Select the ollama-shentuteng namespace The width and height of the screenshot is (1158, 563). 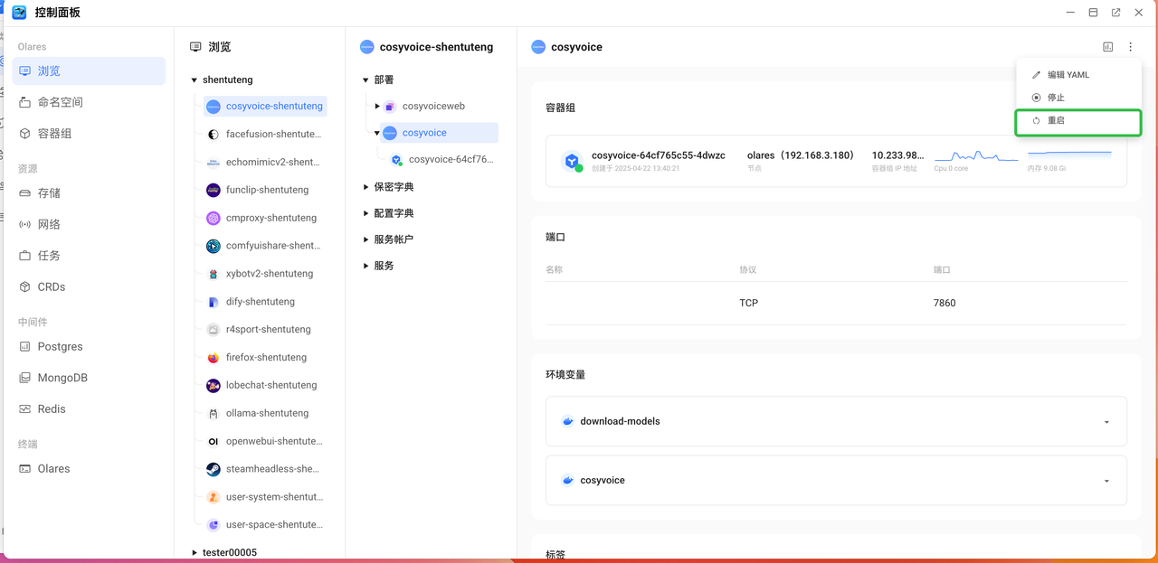(x=267, y=414)
